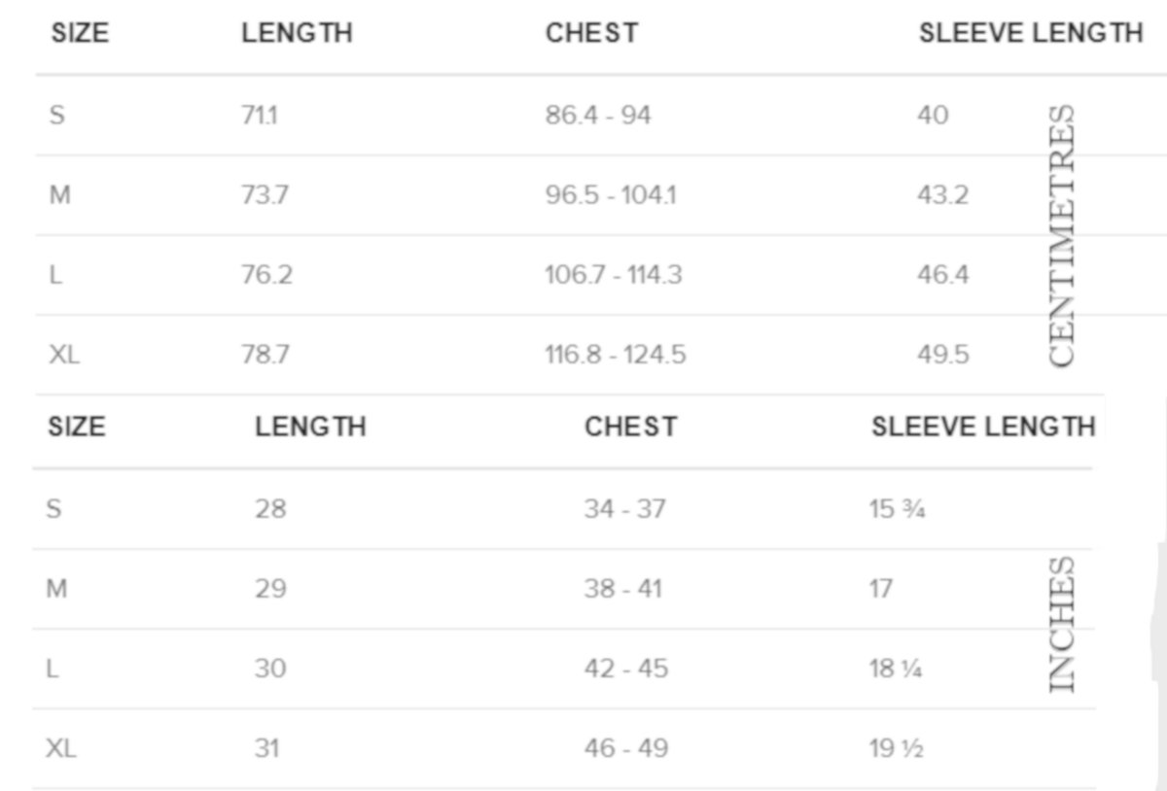
Task: Select the 116.8 - 124.5 chest value
Action: [616, 355]
